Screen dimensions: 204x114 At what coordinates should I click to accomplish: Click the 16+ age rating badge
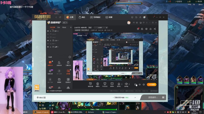37,88
